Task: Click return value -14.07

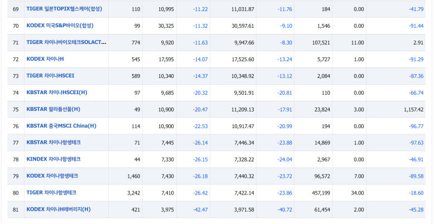Action: 200,59
